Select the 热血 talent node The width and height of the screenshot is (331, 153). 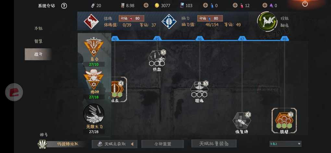click(x=157, y=58)
